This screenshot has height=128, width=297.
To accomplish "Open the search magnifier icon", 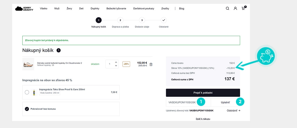I will tap(228, 9).
